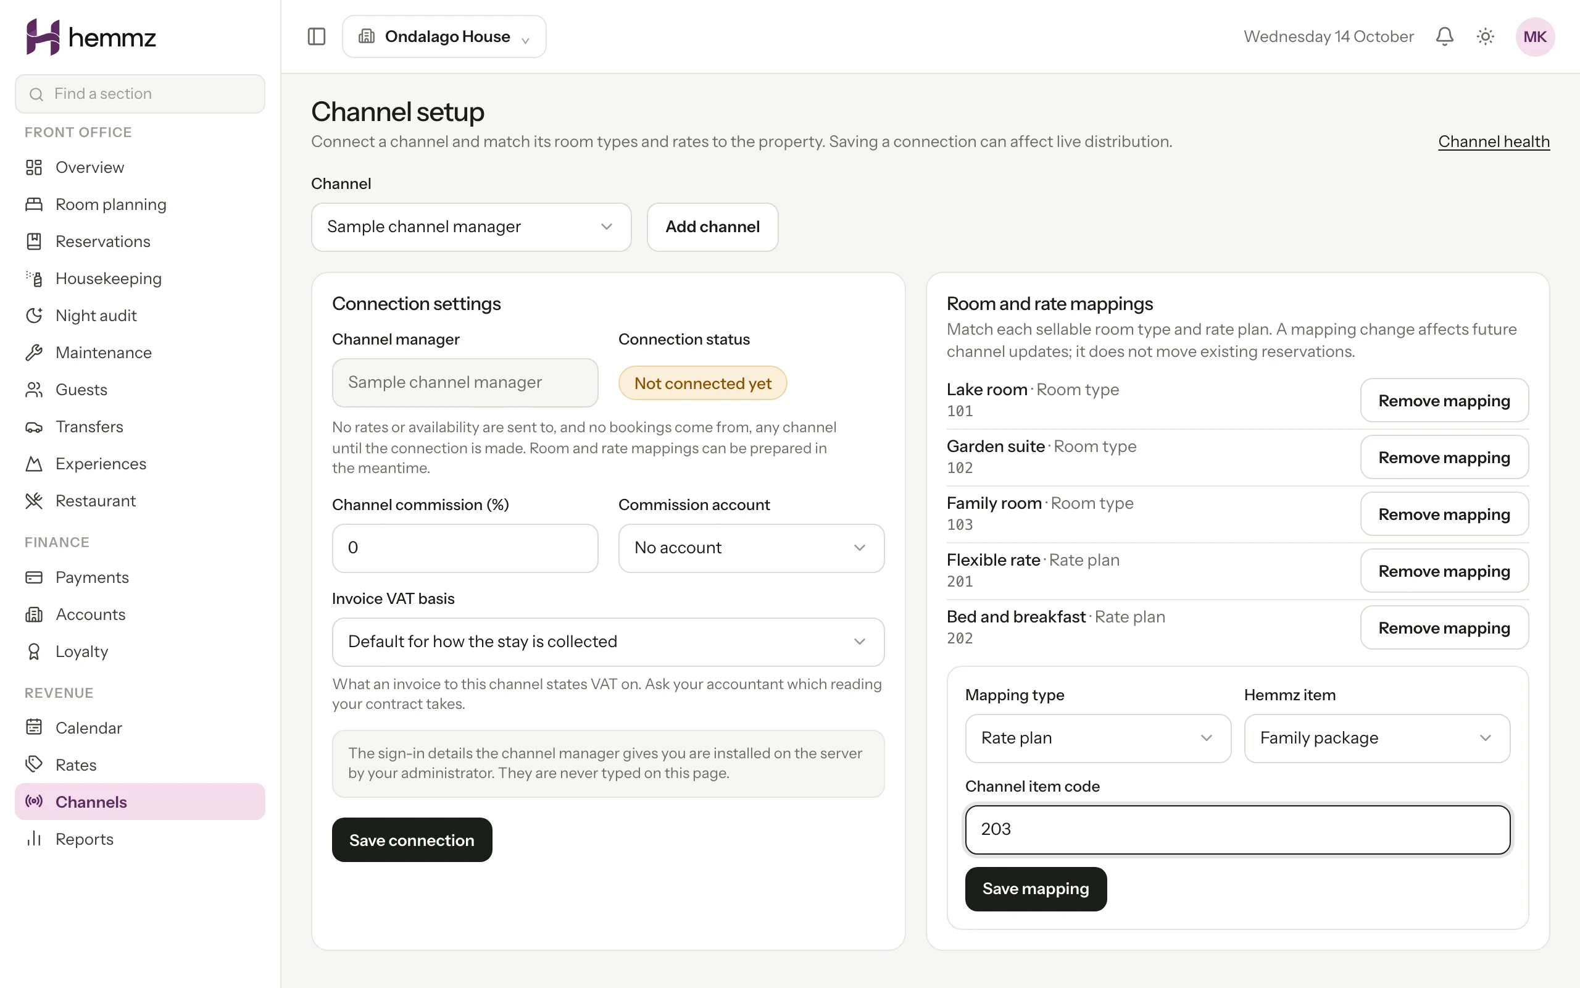Screen dimensions: 1580x988
Task: Toggle the sidebar panel icon
Action: click(316, 36)
